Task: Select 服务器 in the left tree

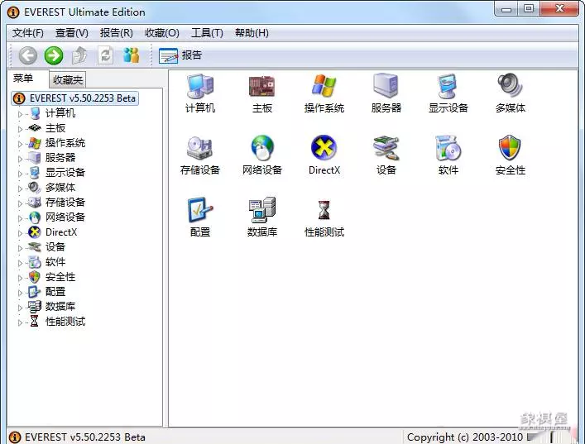Action: tap(60, 158)
